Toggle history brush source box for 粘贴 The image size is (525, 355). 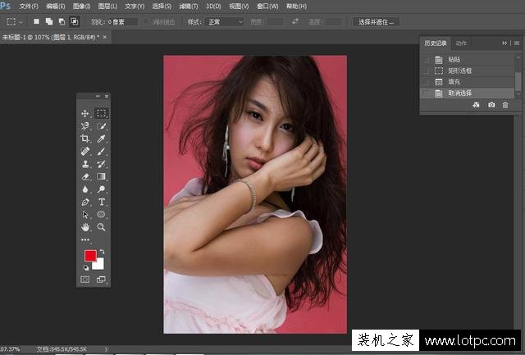(x=425, y=60)
